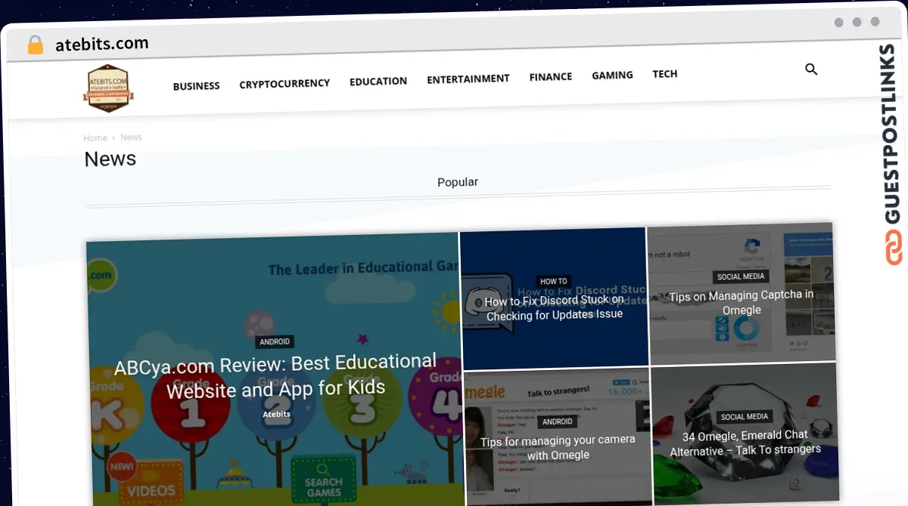Go to Home breadcrumb link
The width and height of the screenshot is (908, 506).
pyautogui.click(x=95, y=138)
